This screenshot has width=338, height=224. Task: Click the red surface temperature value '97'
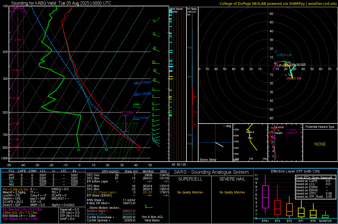pos(139,150)
